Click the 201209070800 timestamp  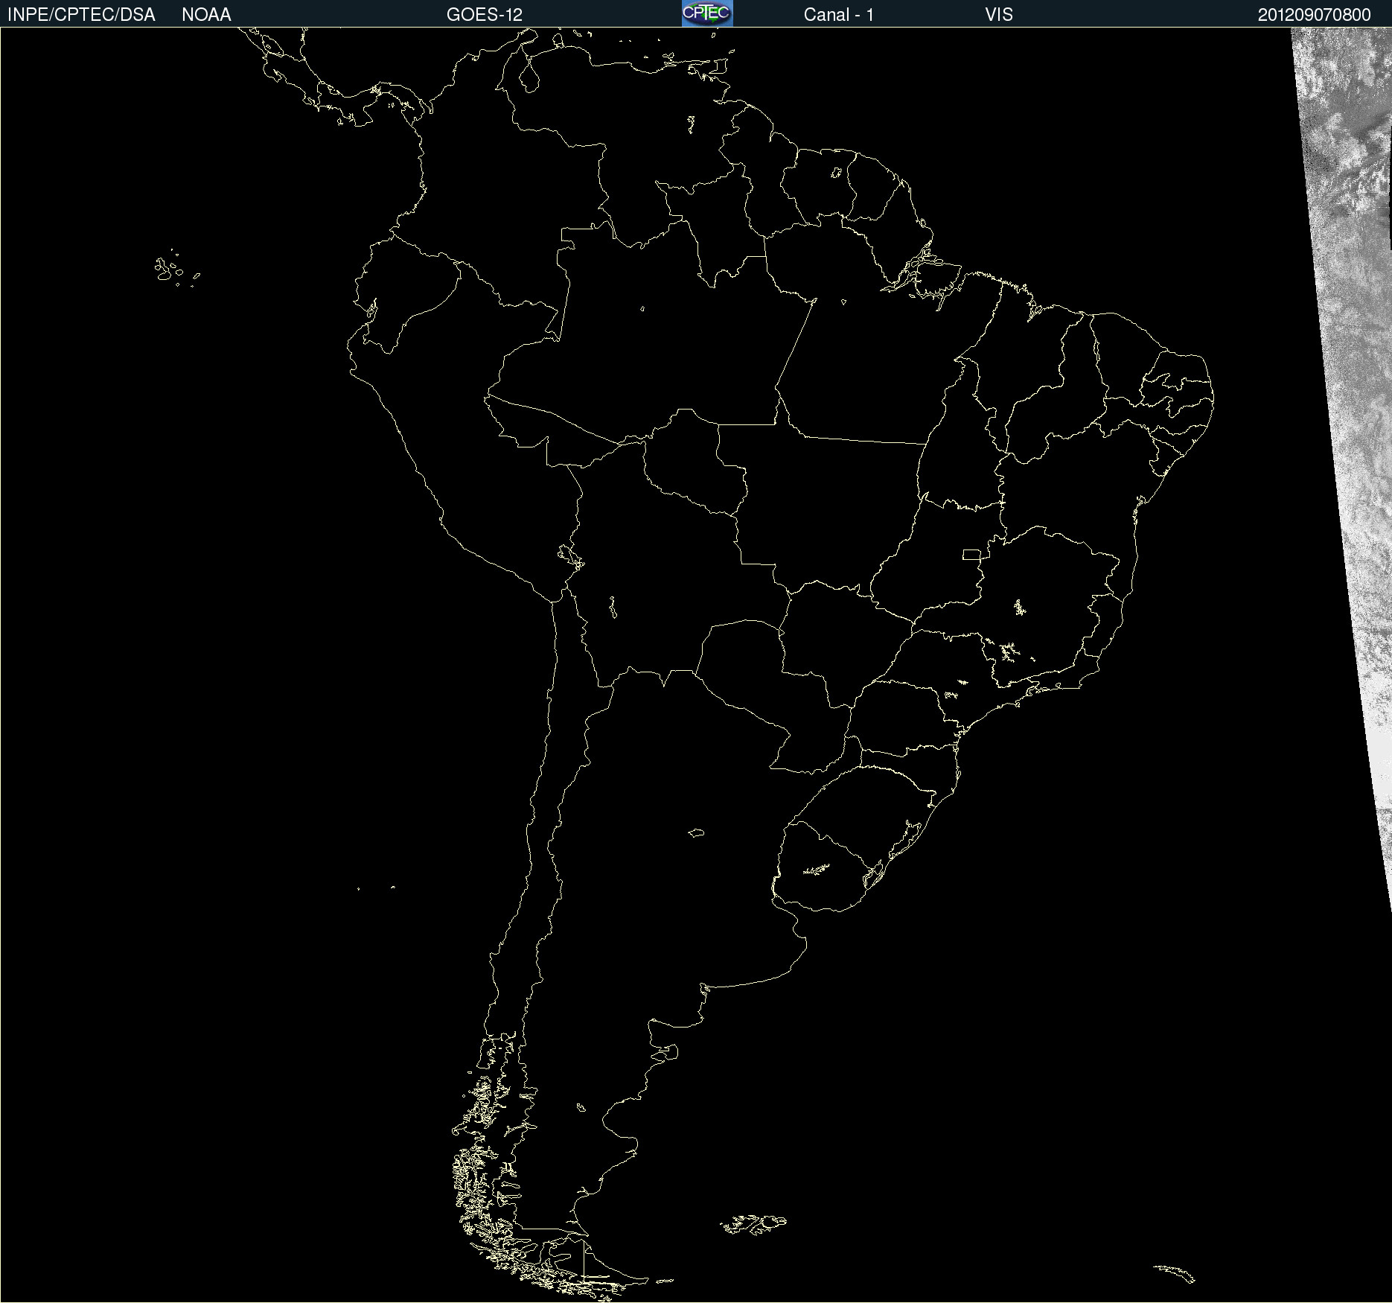pyautogui.click(x=1315, y=15)
